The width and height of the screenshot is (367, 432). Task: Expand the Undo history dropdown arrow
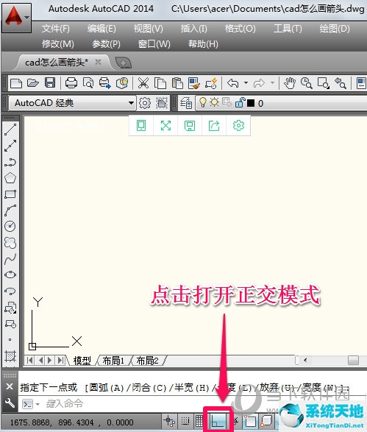246,82
